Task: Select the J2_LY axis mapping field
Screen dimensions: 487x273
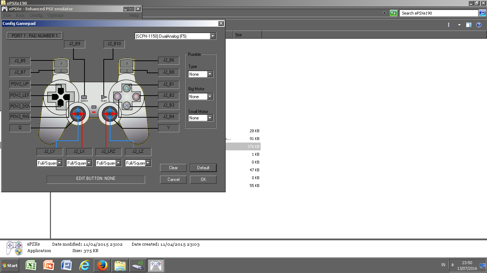Action: point(50,152)
